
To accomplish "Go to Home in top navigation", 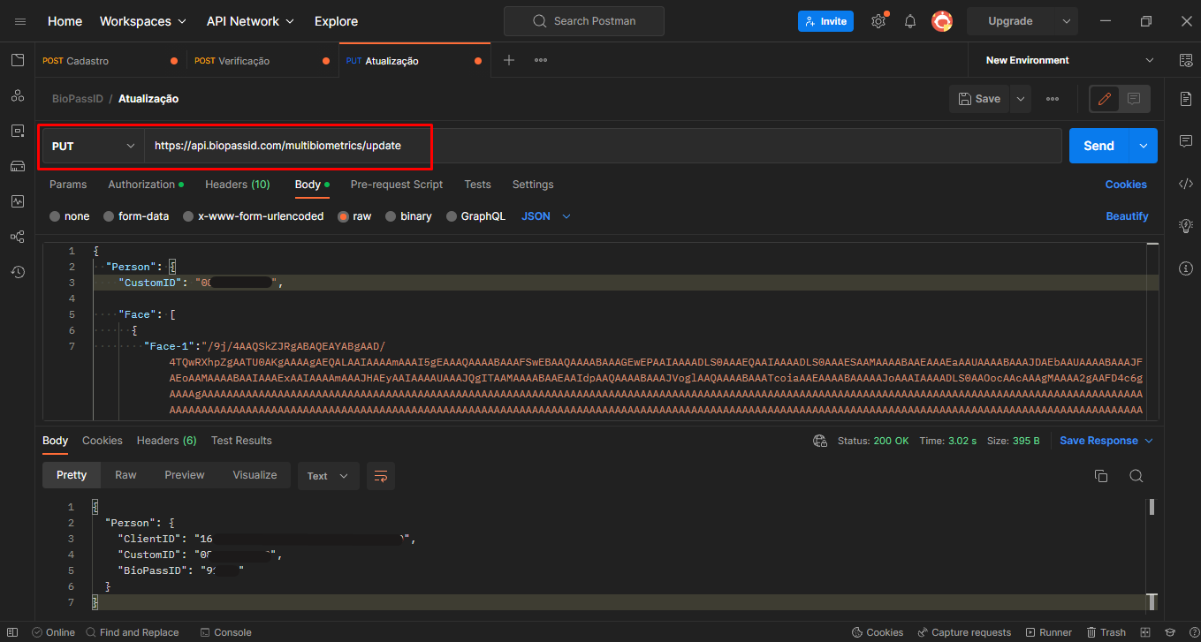I will click(x=65, y=21).
